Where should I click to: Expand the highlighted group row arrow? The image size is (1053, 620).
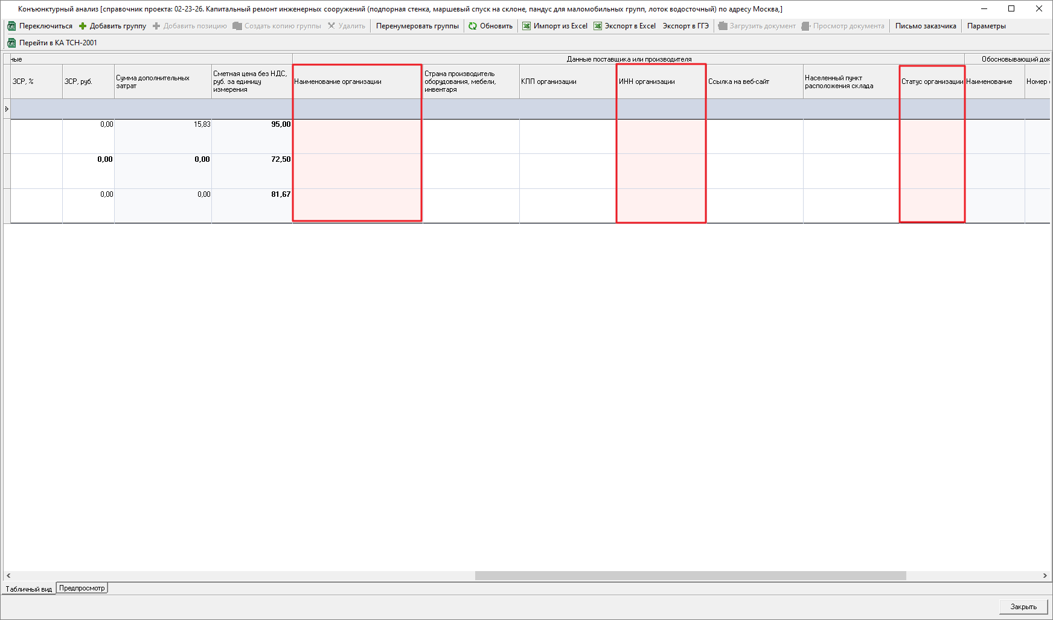pos(7,109)
